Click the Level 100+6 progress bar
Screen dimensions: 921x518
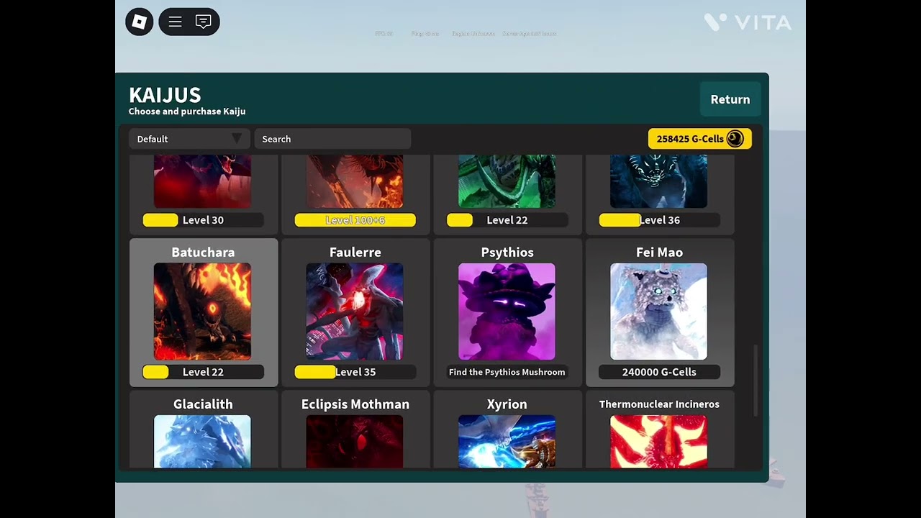point(355,220)
